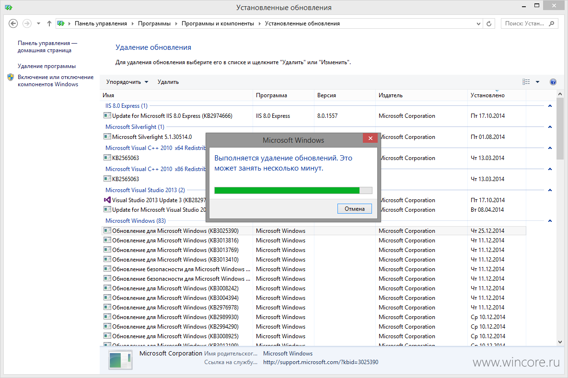This screenshot has width=568, height=378.
Task: Collapse the IIS 8.0 Express group
Action: pos(550,106)
